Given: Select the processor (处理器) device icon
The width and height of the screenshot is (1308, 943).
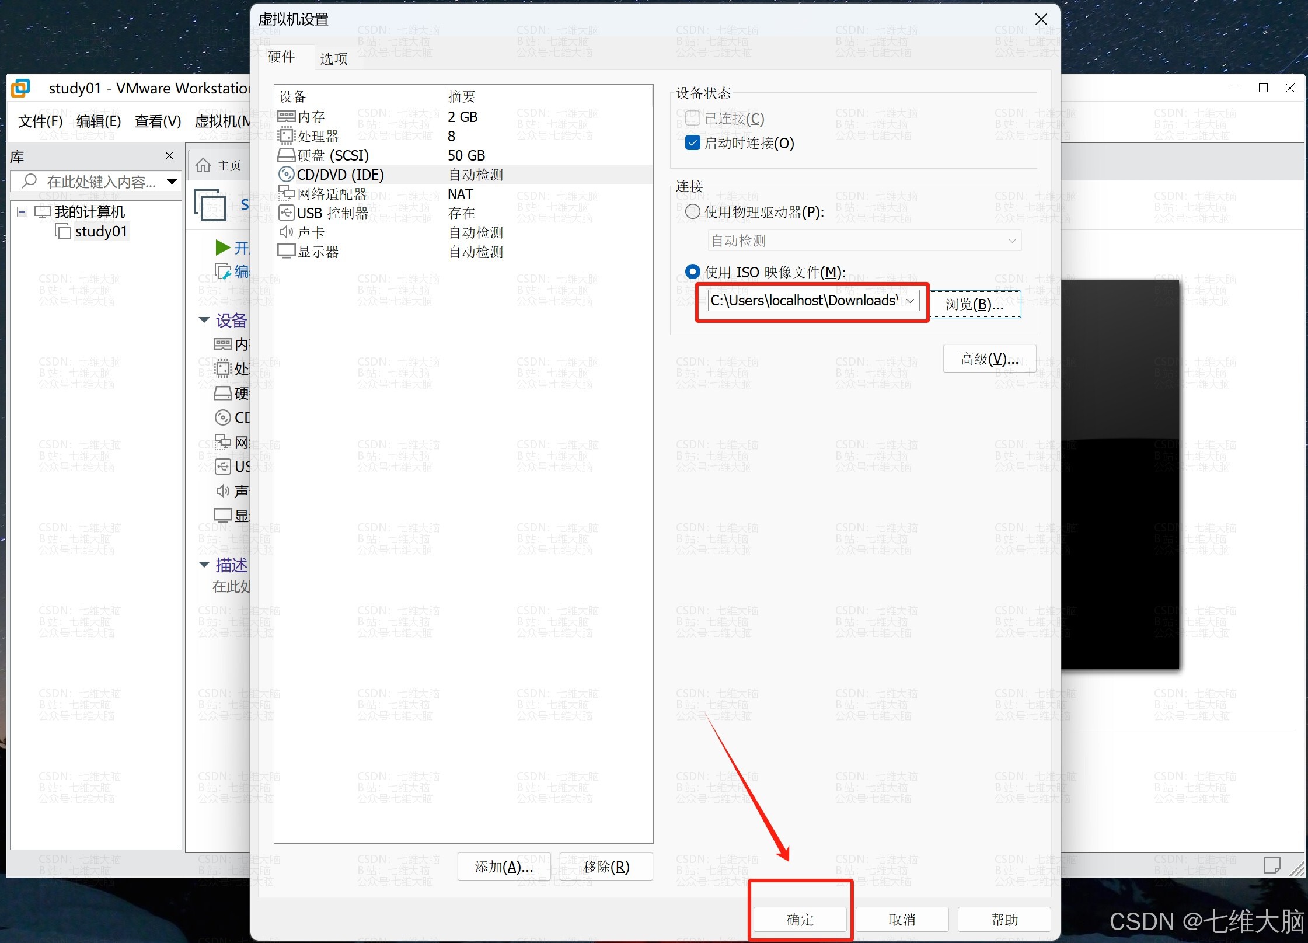Looking at the screenshot, I should tap(286, 136).
